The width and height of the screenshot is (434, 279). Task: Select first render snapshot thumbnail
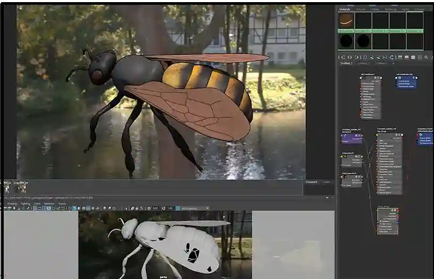(x=7, y=189)
